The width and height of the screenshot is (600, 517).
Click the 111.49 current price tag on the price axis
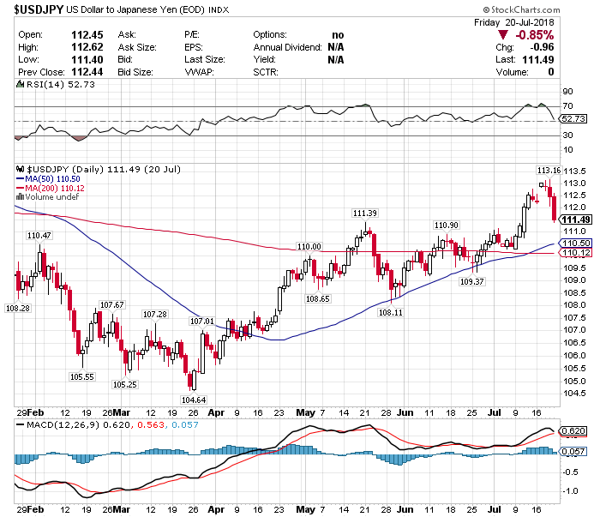point(575,219)
